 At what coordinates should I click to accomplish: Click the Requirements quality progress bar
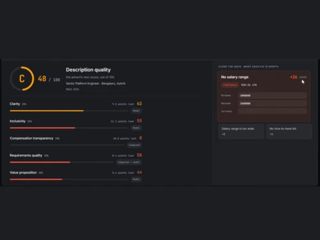[61, 163]
